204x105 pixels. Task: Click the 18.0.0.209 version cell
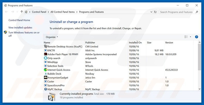171,54
